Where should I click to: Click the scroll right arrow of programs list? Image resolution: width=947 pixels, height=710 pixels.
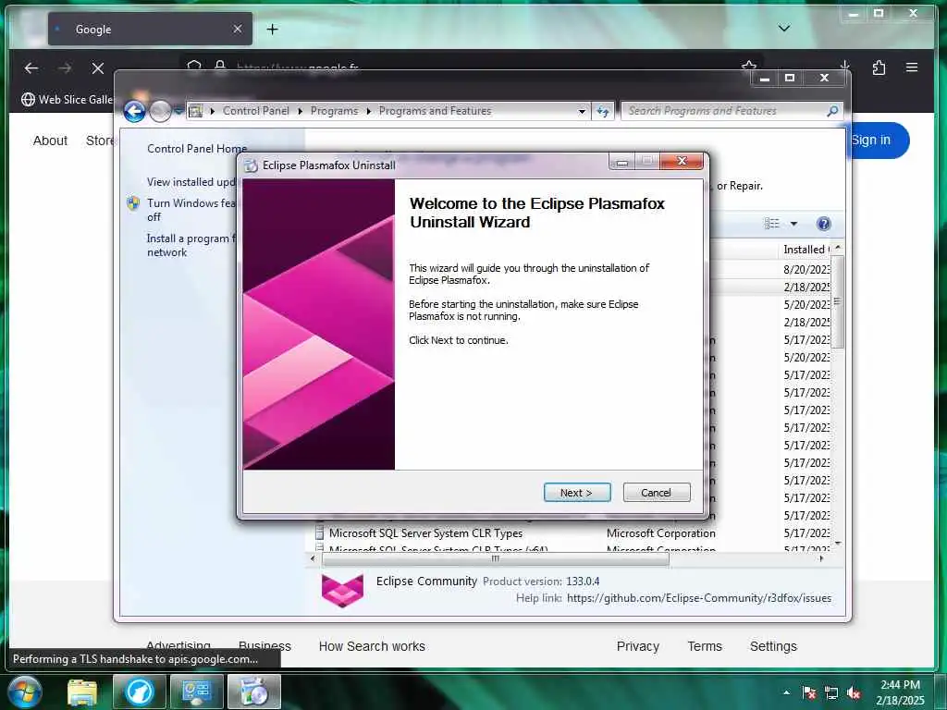coord(822,559)
